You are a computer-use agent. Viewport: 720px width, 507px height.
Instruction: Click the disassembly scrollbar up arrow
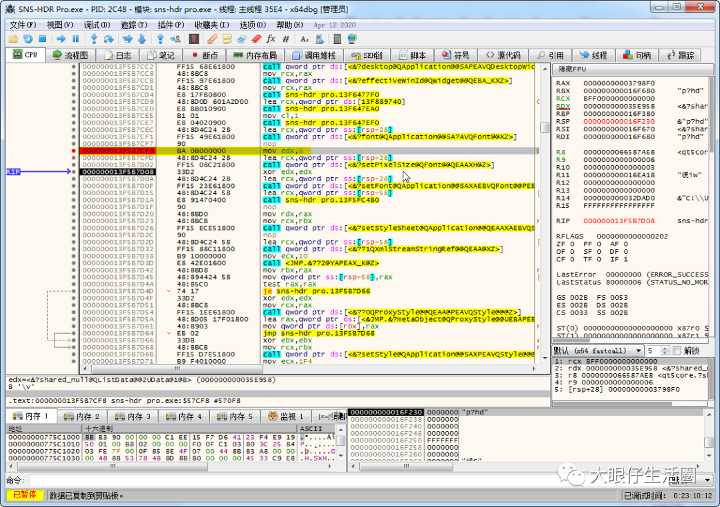(x=545, y=69)
